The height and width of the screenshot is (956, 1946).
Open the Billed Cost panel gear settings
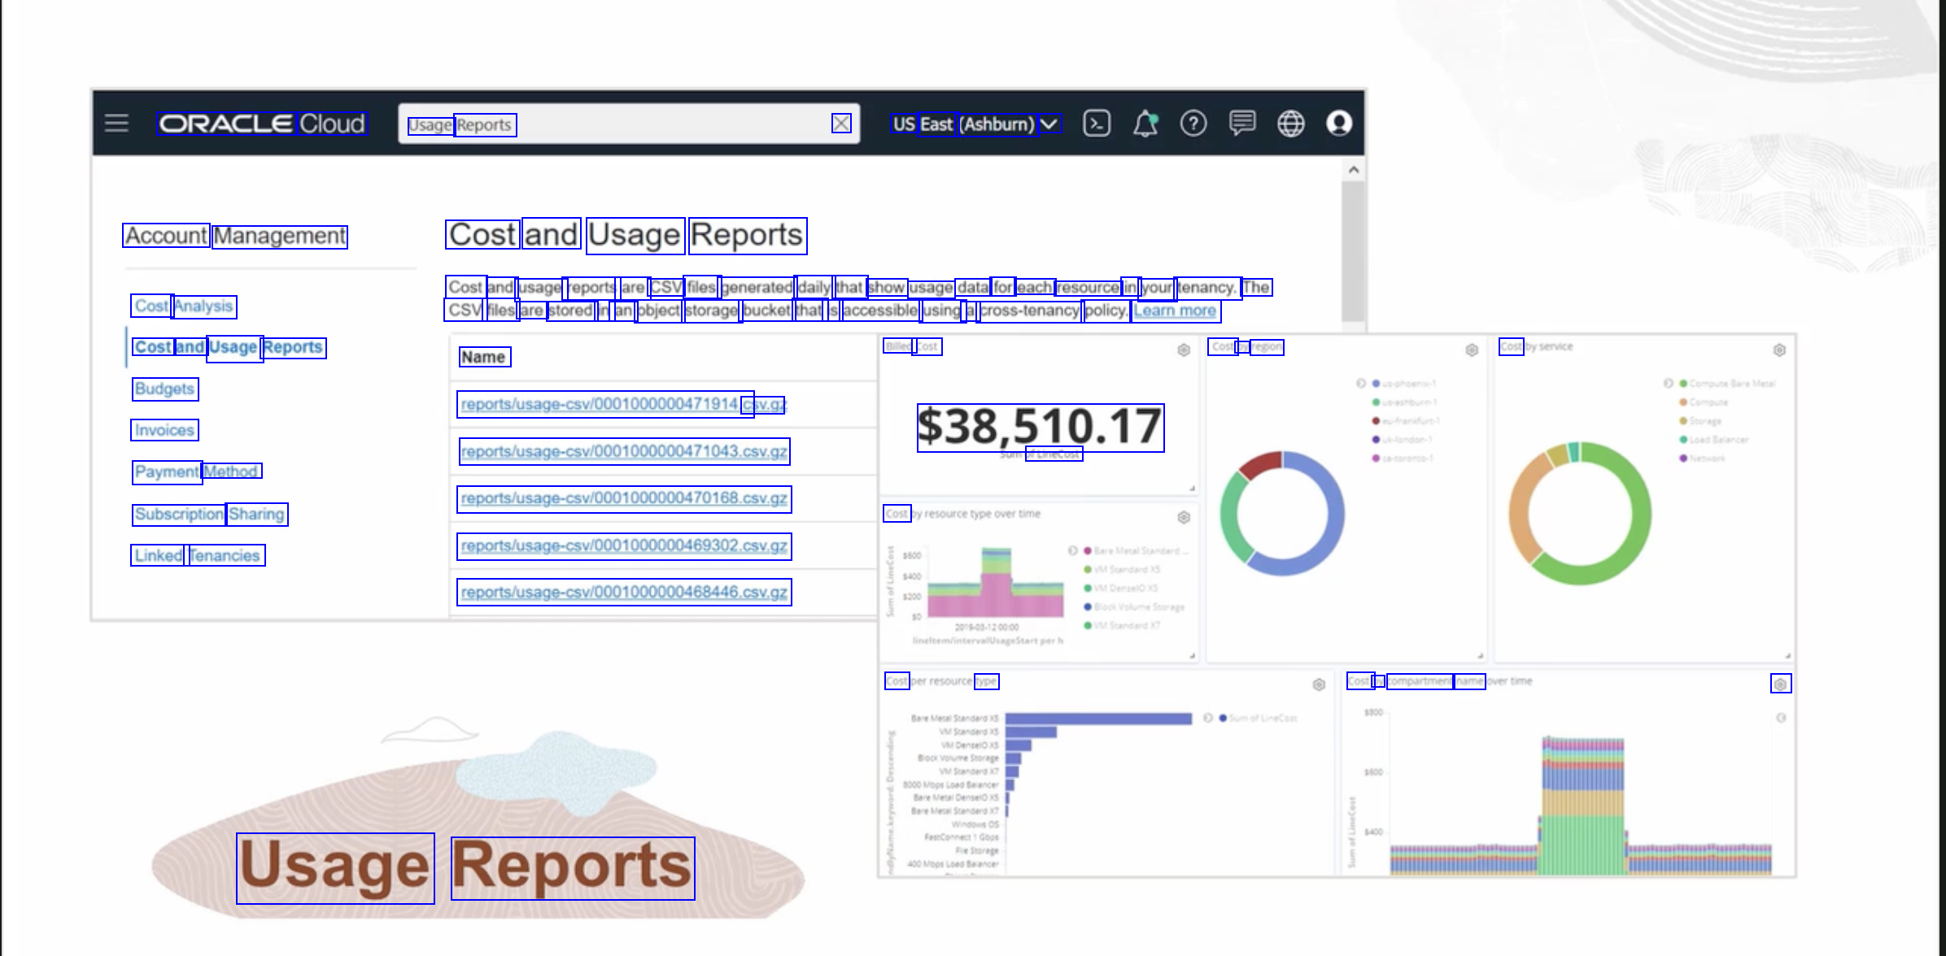(x=1184, y=350)
